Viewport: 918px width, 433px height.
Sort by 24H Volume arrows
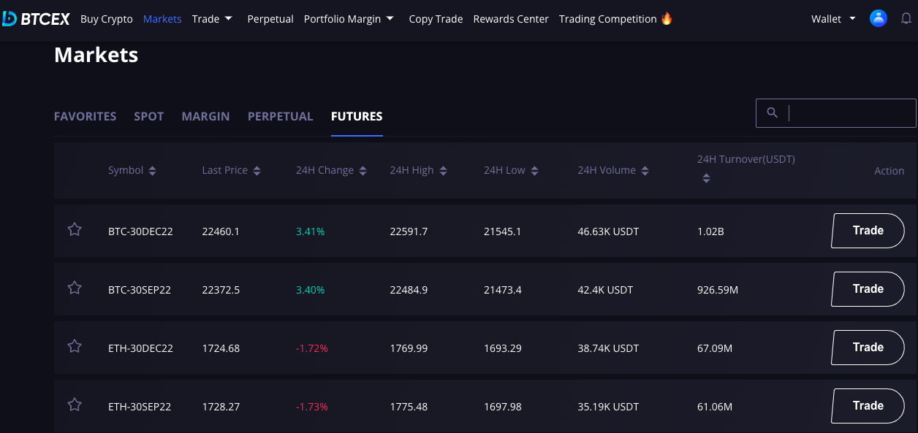click(x=645, y=171)
